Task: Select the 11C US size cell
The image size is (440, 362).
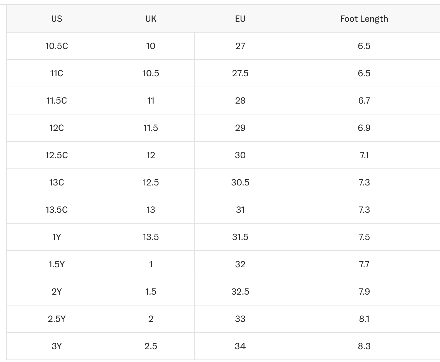Action: pos(57,73)
